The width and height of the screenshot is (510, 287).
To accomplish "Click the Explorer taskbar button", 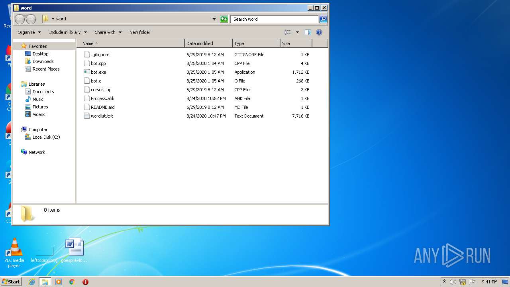I will coord(45,282).
